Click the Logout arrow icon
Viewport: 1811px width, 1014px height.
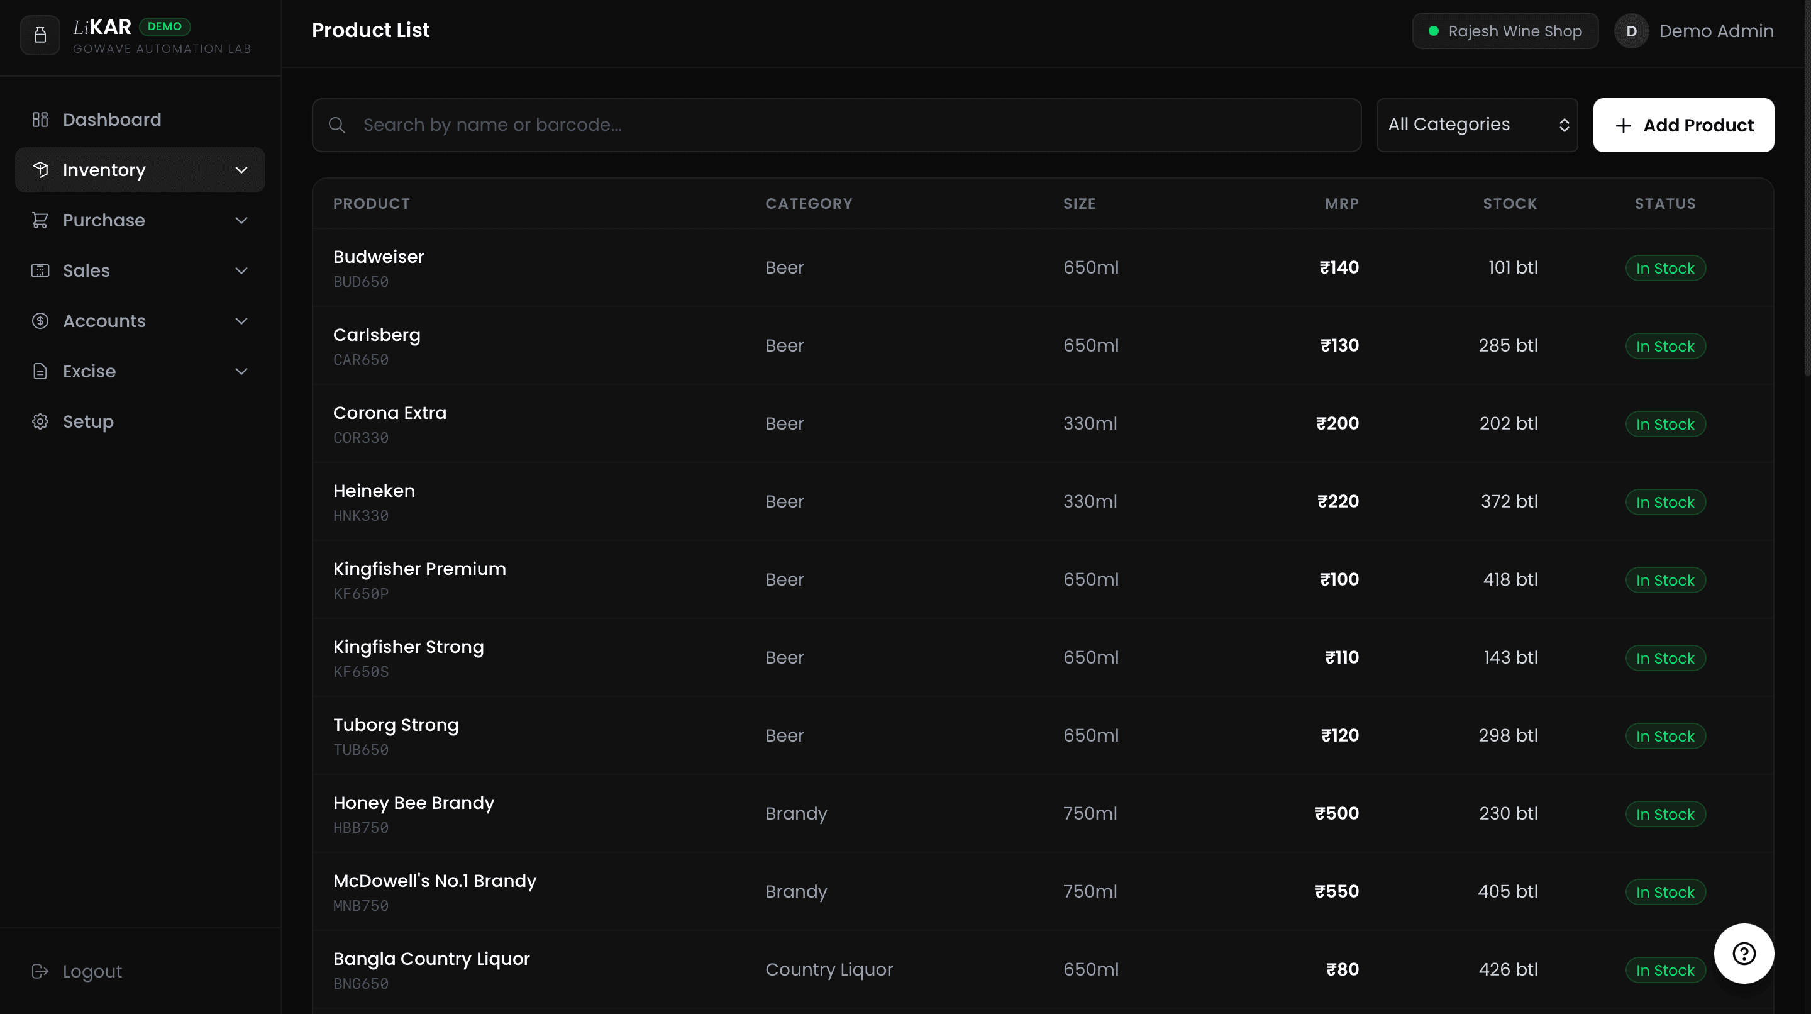tap(40, 971)
